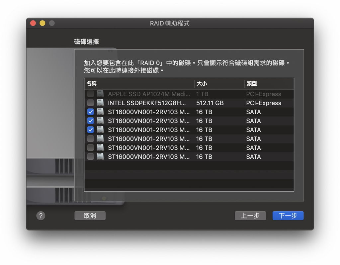
Task: Close the RAID輔助程式 window
Action: [x=33, y=23]
